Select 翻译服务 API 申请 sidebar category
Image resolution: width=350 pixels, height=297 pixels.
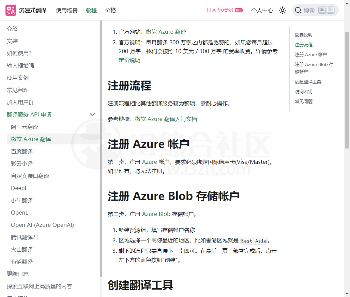coord(29,114)
